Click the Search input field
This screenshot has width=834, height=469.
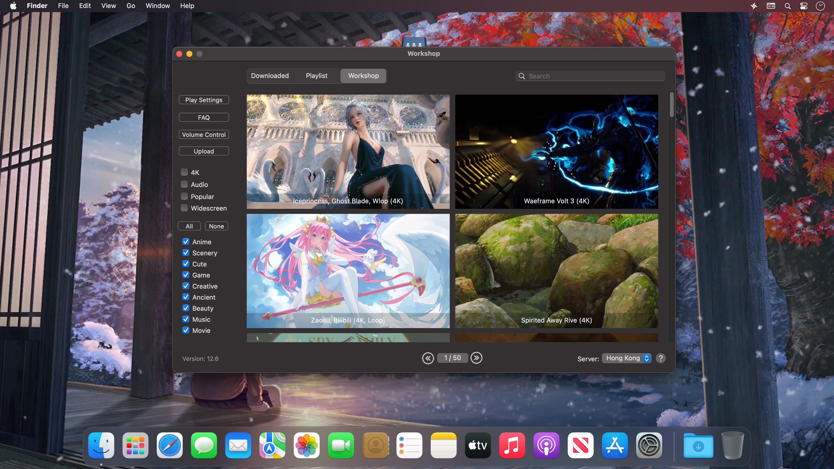coord(590,75)
